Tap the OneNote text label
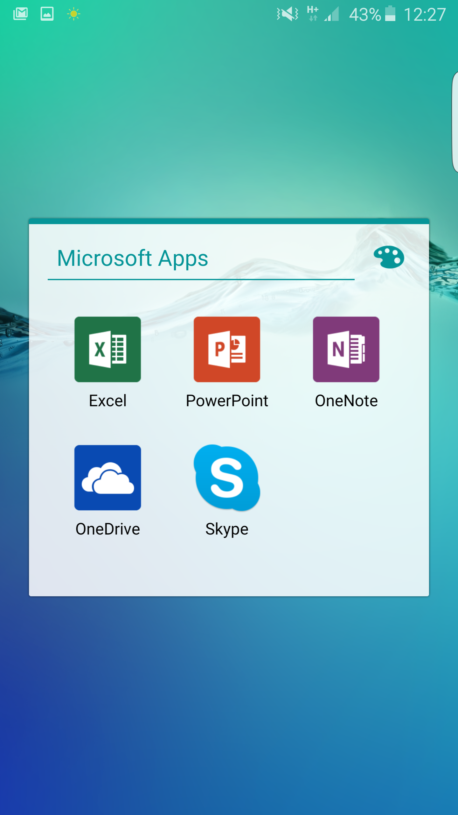 coord(346,400)
